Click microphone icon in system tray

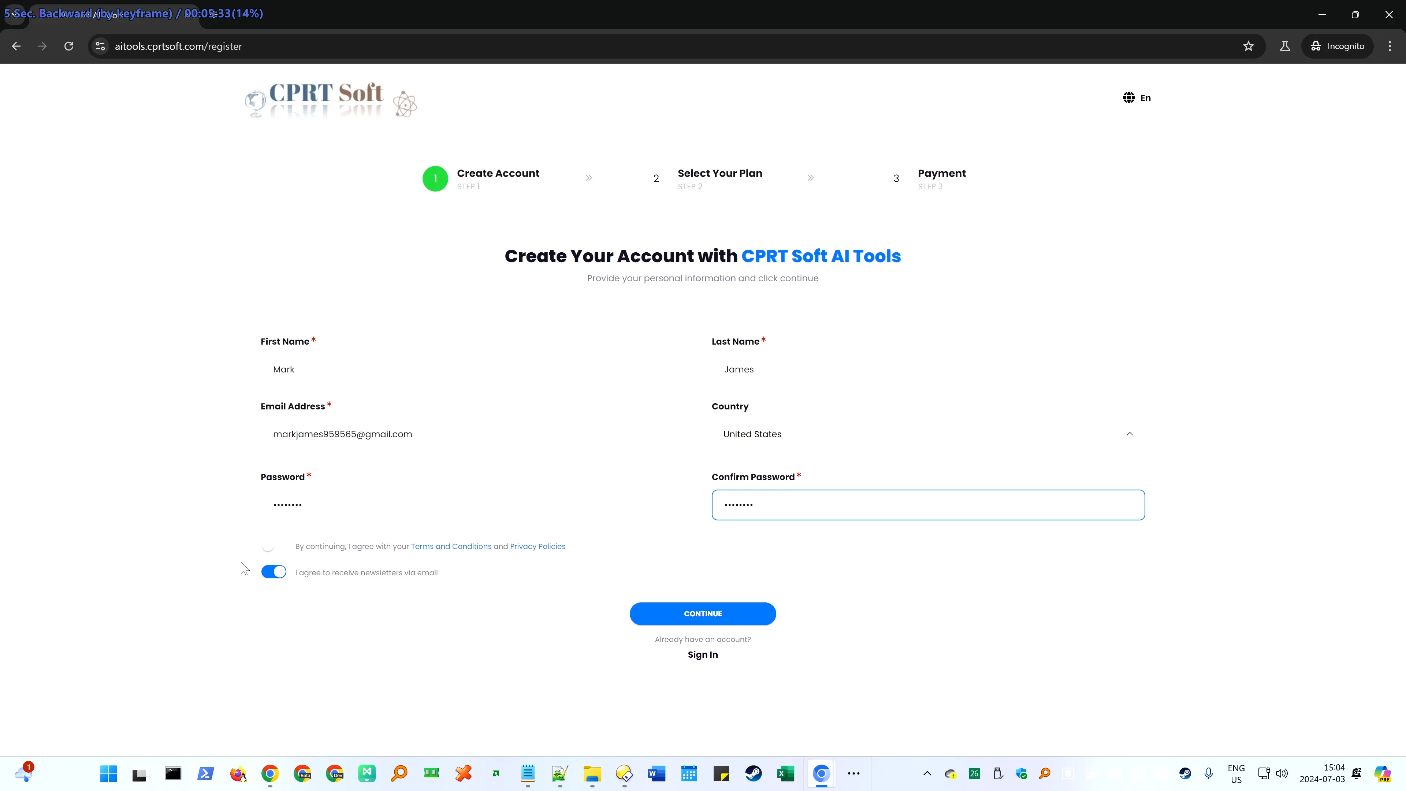[x=1208, y=773]
